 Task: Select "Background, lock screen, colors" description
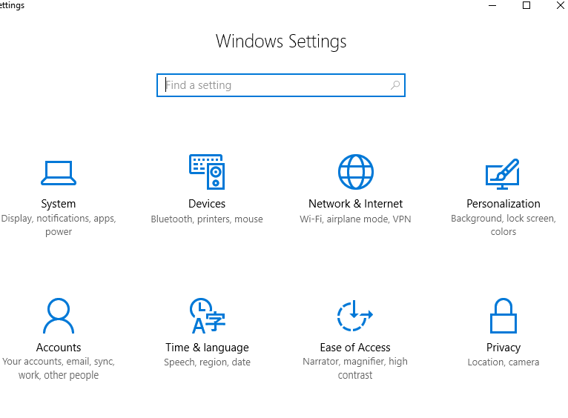click(x=503, y=225)
